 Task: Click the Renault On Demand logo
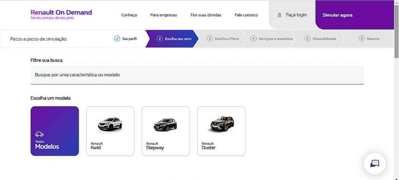(x=61, y=14)
